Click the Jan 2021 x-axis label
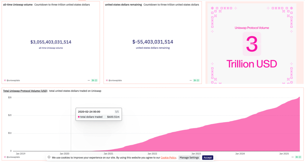The width and height of the screenshot is (305, 162). (108, 154)
